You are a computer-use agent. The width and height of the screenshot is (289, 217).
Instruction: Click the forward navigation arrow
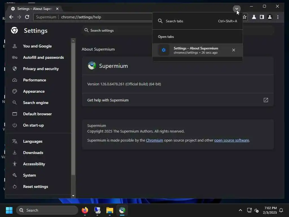click(x=19, y=17)
